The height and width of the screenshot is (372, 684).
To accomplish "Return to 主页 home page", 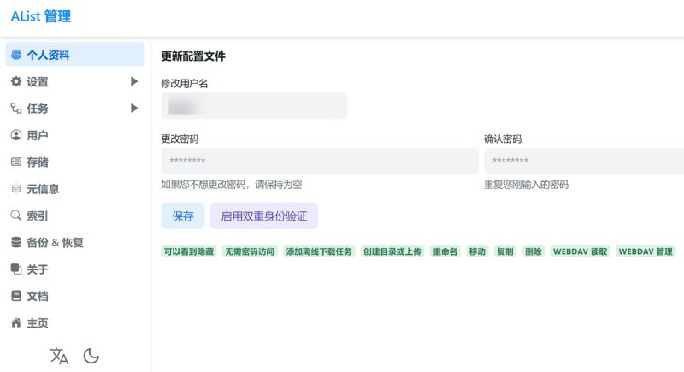I will point(75,322).
